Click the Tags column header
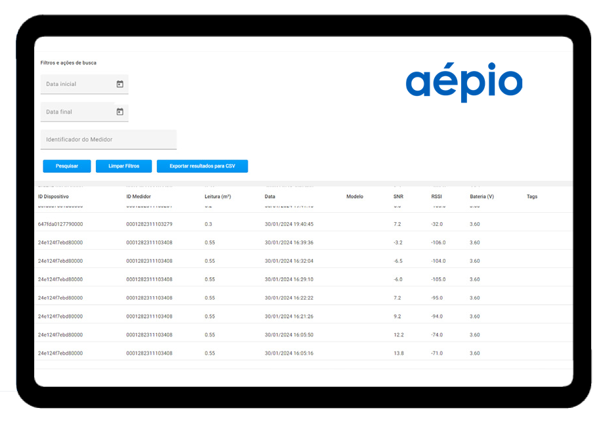Image resolution: width=605 pixels, height=431 pixels. [532, 196]
